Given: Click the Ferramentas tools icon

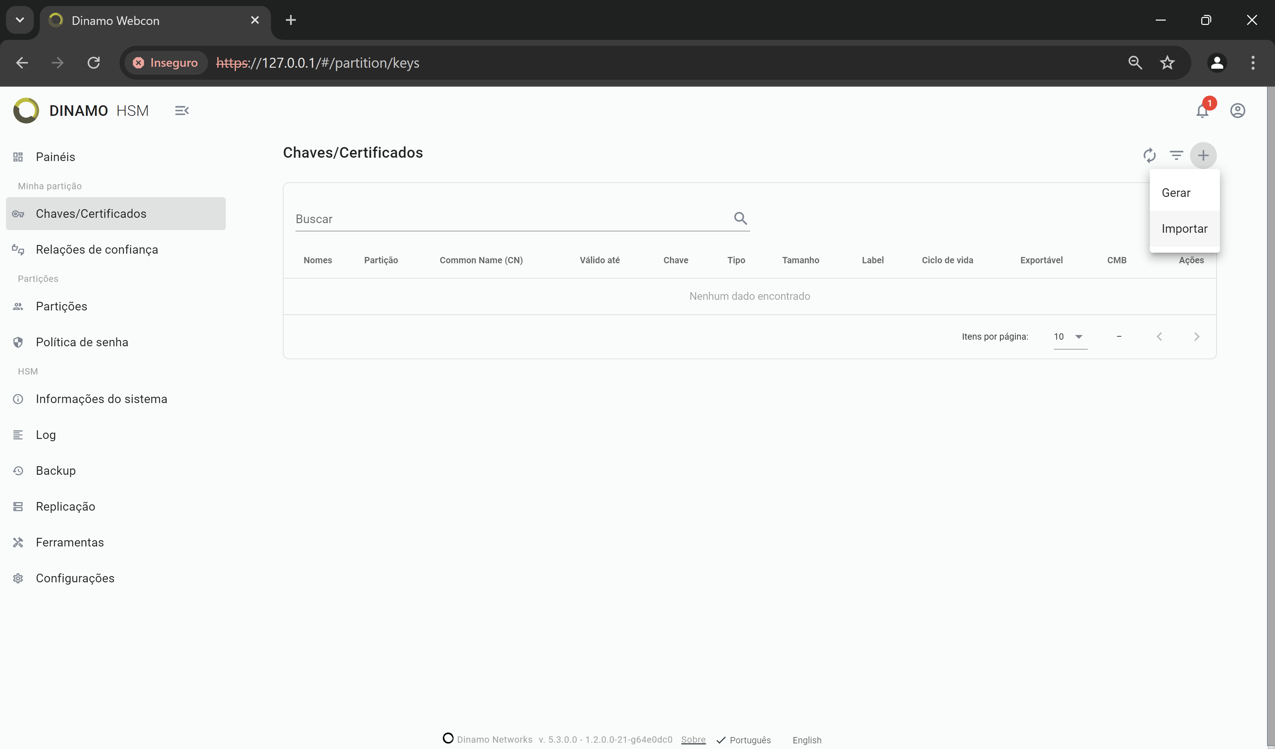Looking at the screenshot, I should click(x=18, y=542).
